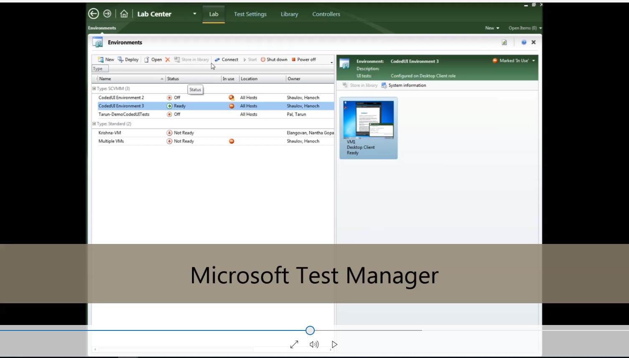Collapse the Type: SCVMM (3) group
Viewport: 629px width, 358px height.
pos(94,89)
